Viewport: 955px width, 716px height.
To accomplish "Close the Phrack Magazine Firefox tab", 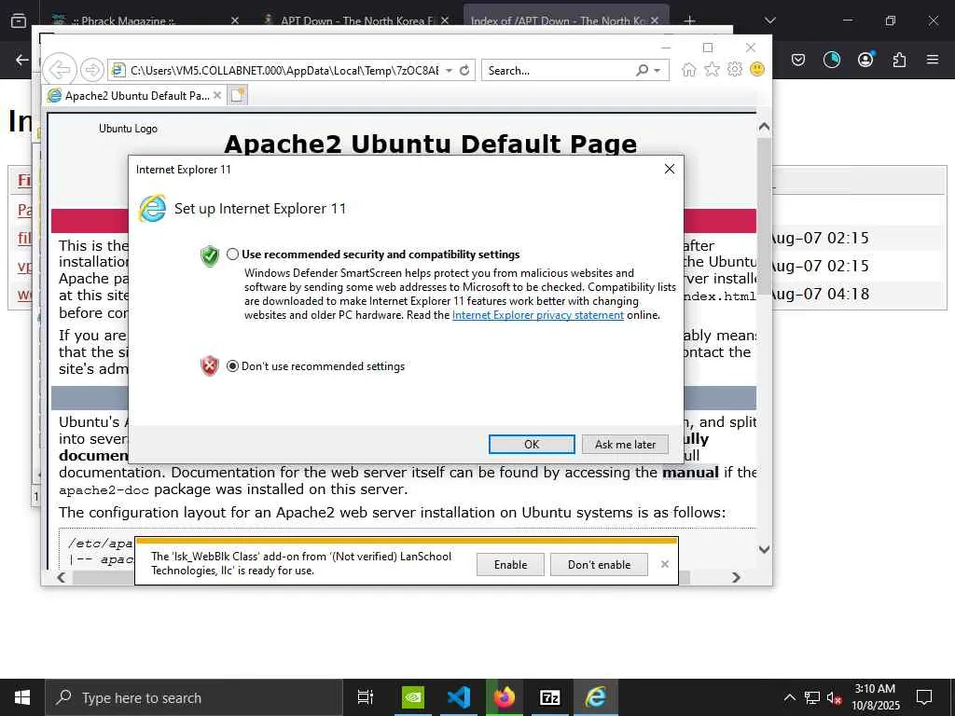I will point(235,21).
